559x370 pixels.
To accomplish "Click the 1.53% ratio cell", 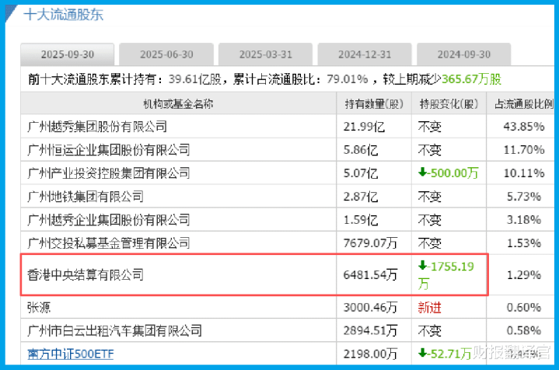I will [524, 243].
